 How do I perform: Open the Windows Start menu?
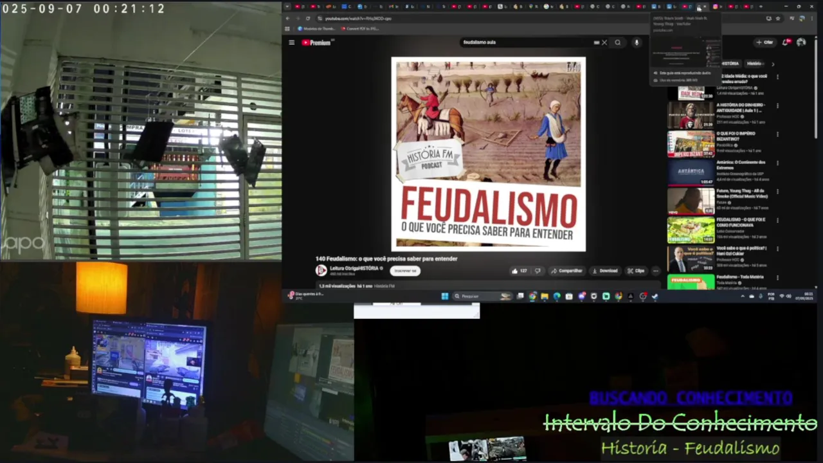(x=444, y=296)
